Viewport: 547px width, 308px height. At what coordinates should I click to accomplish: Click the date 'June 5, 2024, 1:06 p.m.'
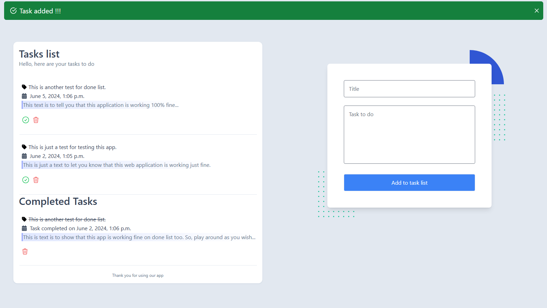[57, 96]
